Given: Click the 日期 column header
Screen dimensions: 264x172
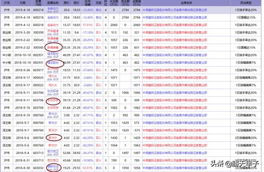Looking at the screenshot, I should pyautogui.click(x=23, y=3).
